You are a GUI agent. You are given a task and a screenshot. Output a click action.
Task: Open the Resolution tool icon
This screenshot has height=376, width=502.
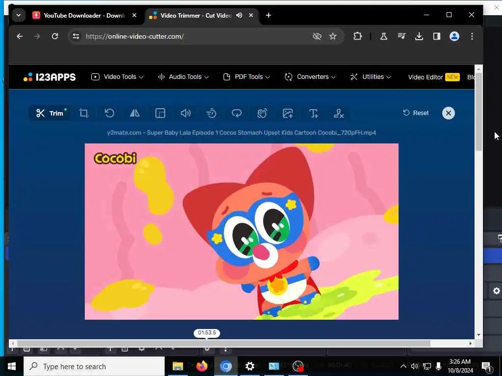[x=160, y=113]
